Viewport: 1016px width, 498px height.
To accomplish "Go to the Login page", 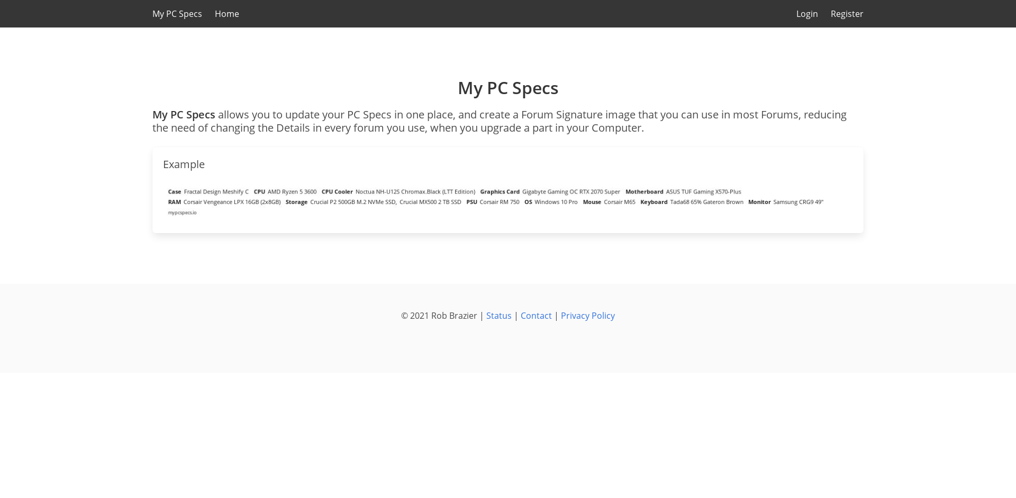I will [806, 14].
